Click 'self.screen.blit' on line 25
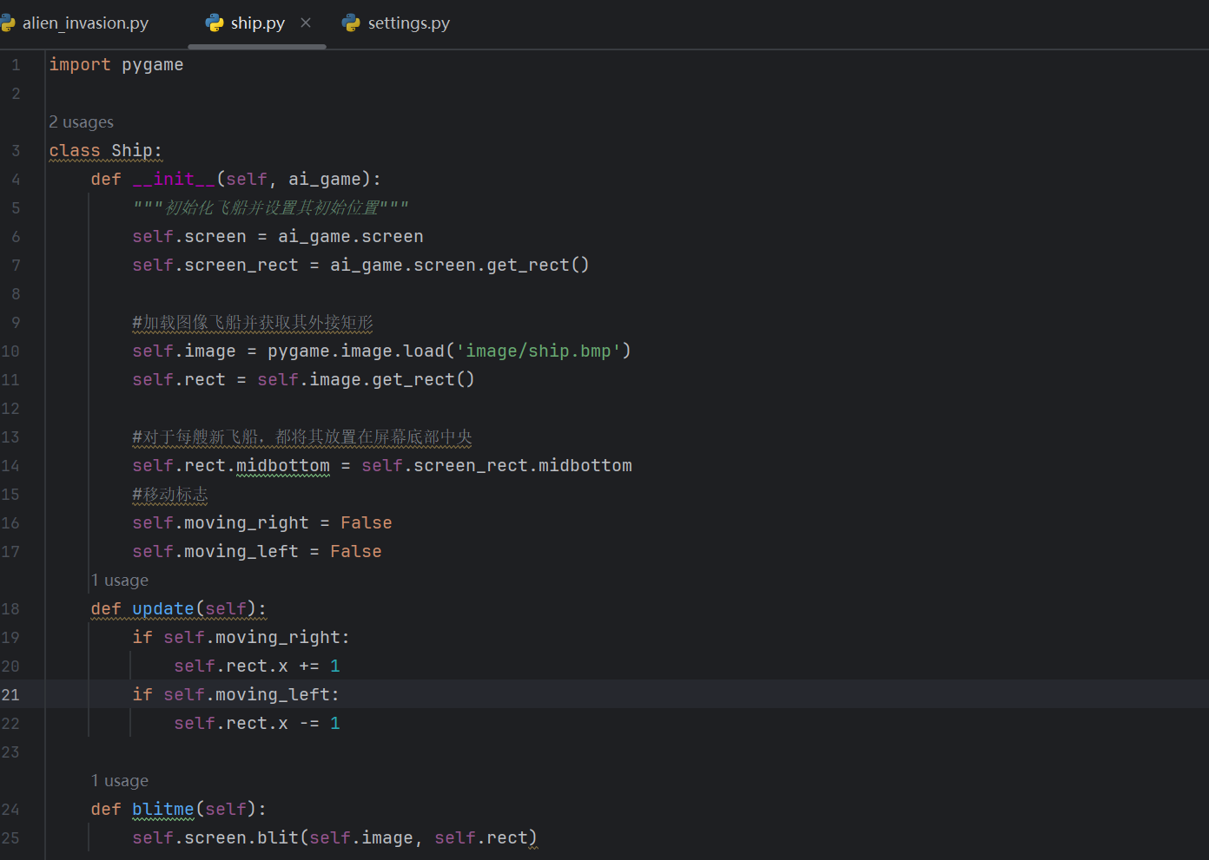 coord(215,838)
